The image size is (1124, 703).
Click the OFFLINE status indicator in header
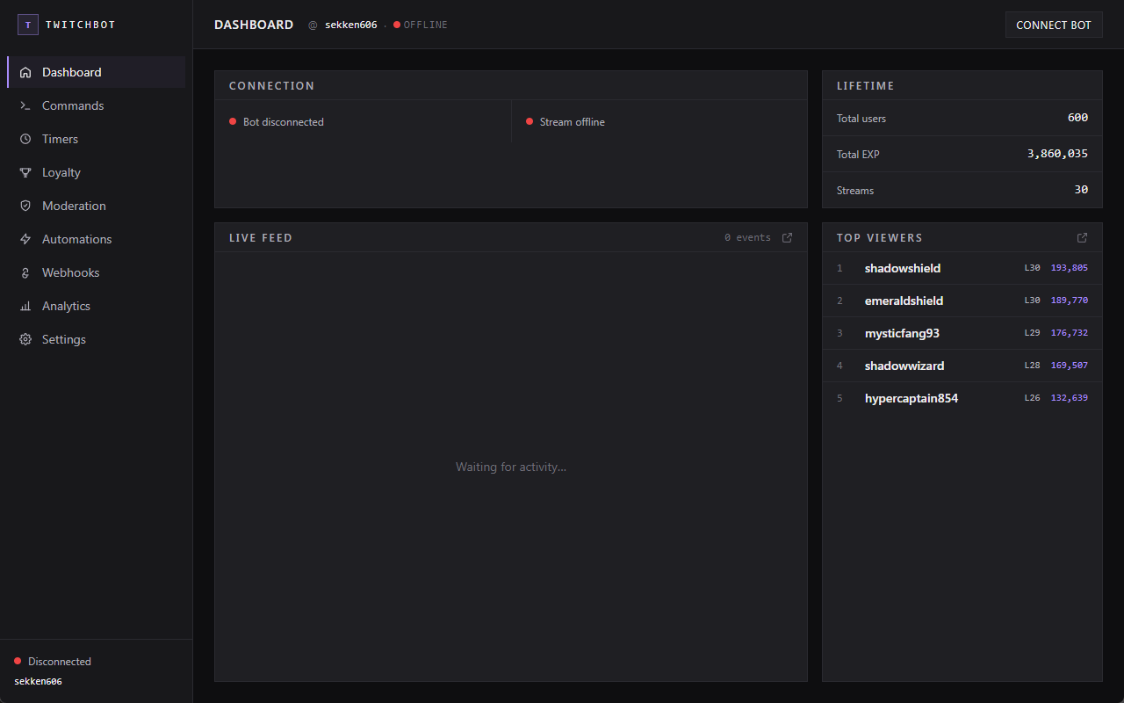coord(421,25)
